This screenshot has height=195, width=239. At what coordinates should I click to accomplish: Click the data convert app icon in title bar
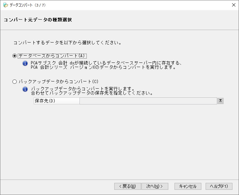pyautogui.click(x=5, y=5)
